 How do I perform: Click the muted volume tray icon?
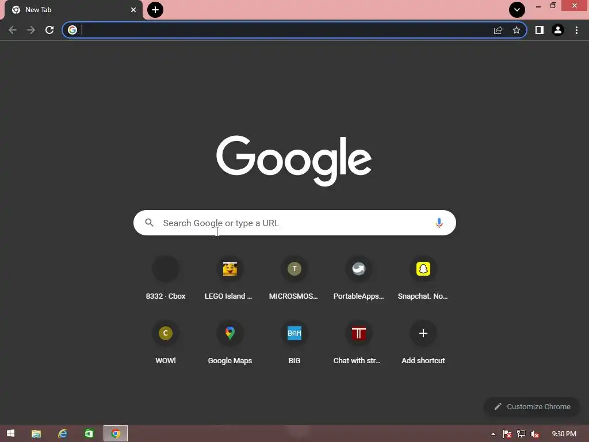coord(535,434)
